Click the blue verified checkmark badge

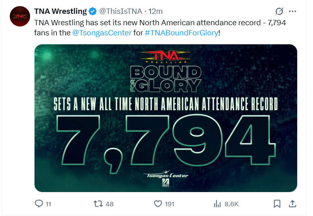[92, 11]
